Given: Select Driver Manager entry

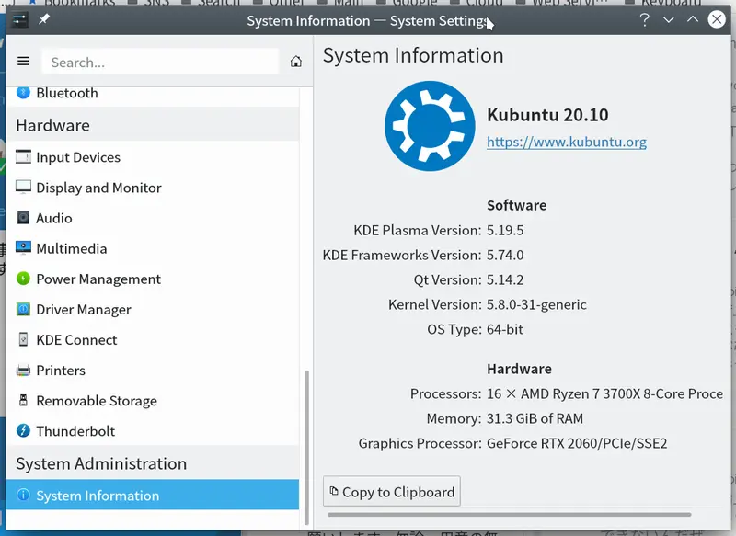Looking at the screenshot, I should [x=152, y=310].
